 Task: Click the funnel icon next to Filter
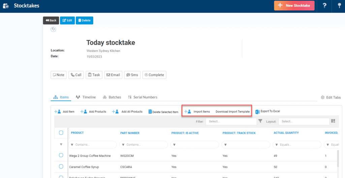(x=260, y=121)
